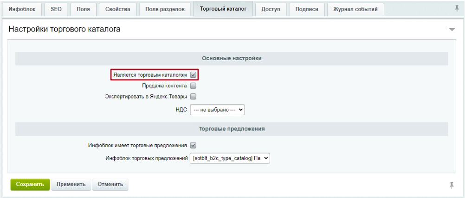Click the green Сохранить button
Image resolution: width=465 pixels, height=198 pixels.
tap(30, 184)
